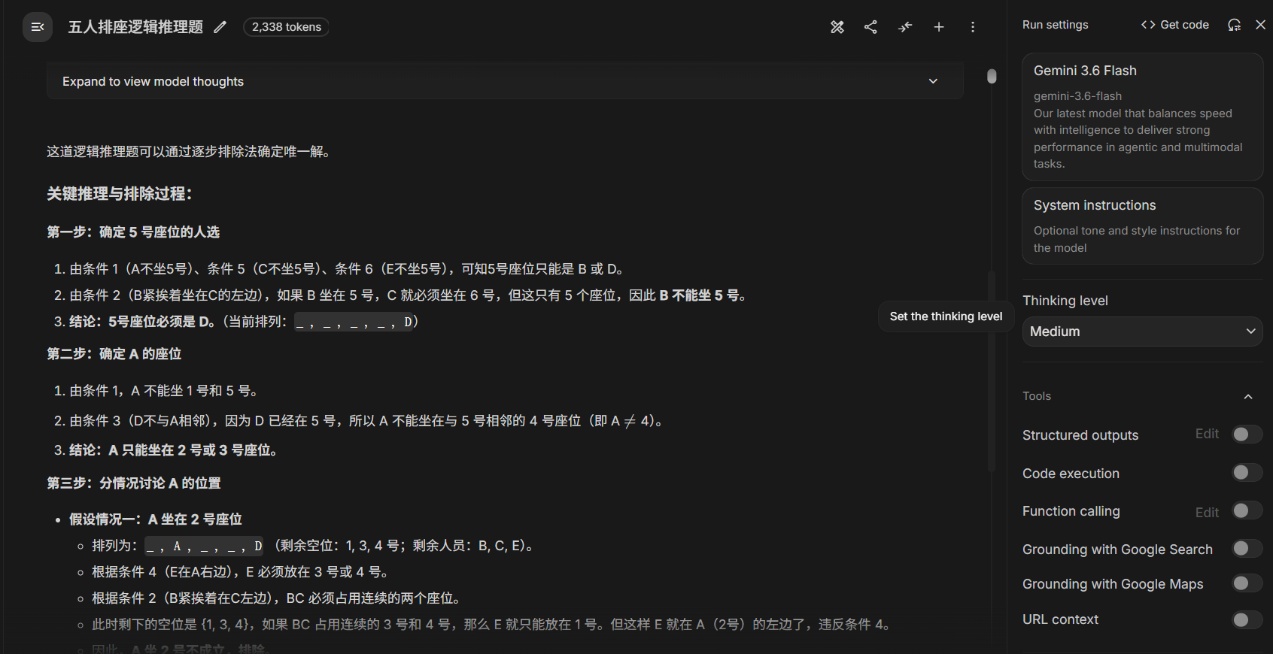Enable the Code execution toggle
This screenshot has height=654, width=1273.
(1247, 473)
